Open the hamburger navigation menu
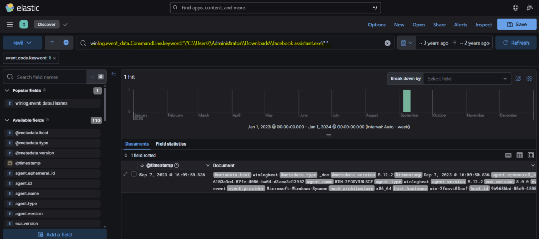 [9, 25]
